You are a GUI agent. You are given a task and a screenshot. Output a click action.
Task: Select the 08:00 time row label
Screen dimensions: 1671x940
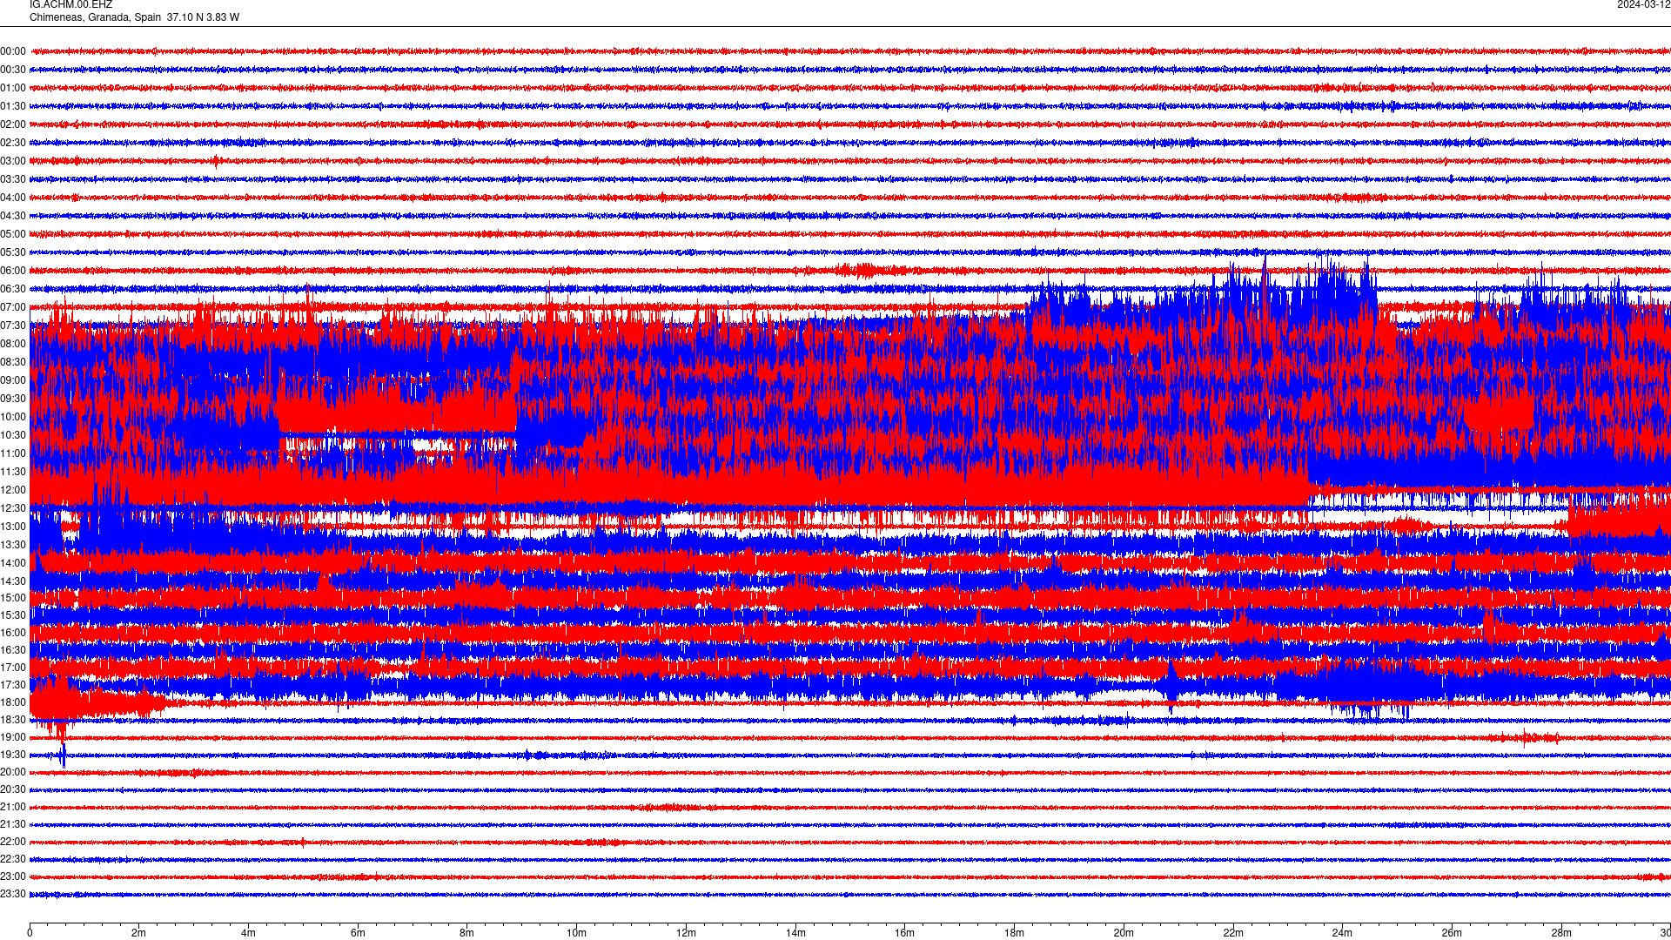tap(13, 344)
